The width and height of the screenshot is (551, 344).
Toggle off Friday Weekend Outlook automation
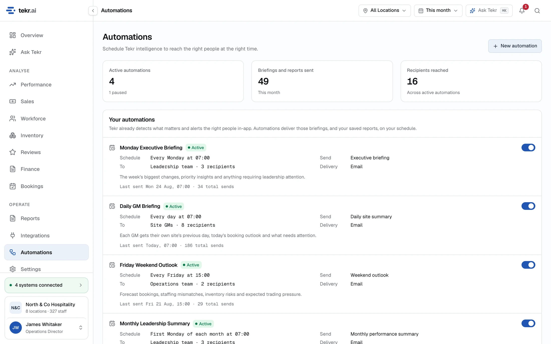528,265
